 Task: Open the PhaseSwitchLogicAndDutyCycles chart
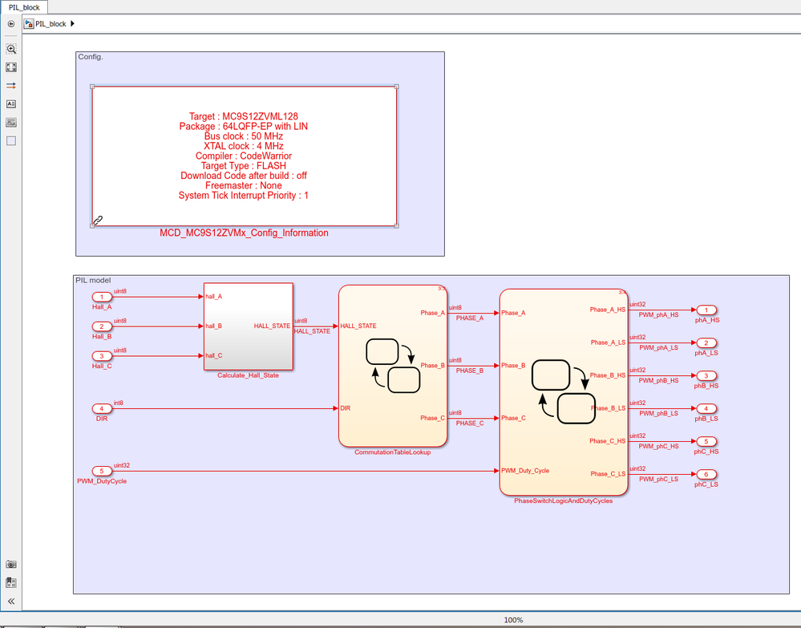(x=562, y=391)
